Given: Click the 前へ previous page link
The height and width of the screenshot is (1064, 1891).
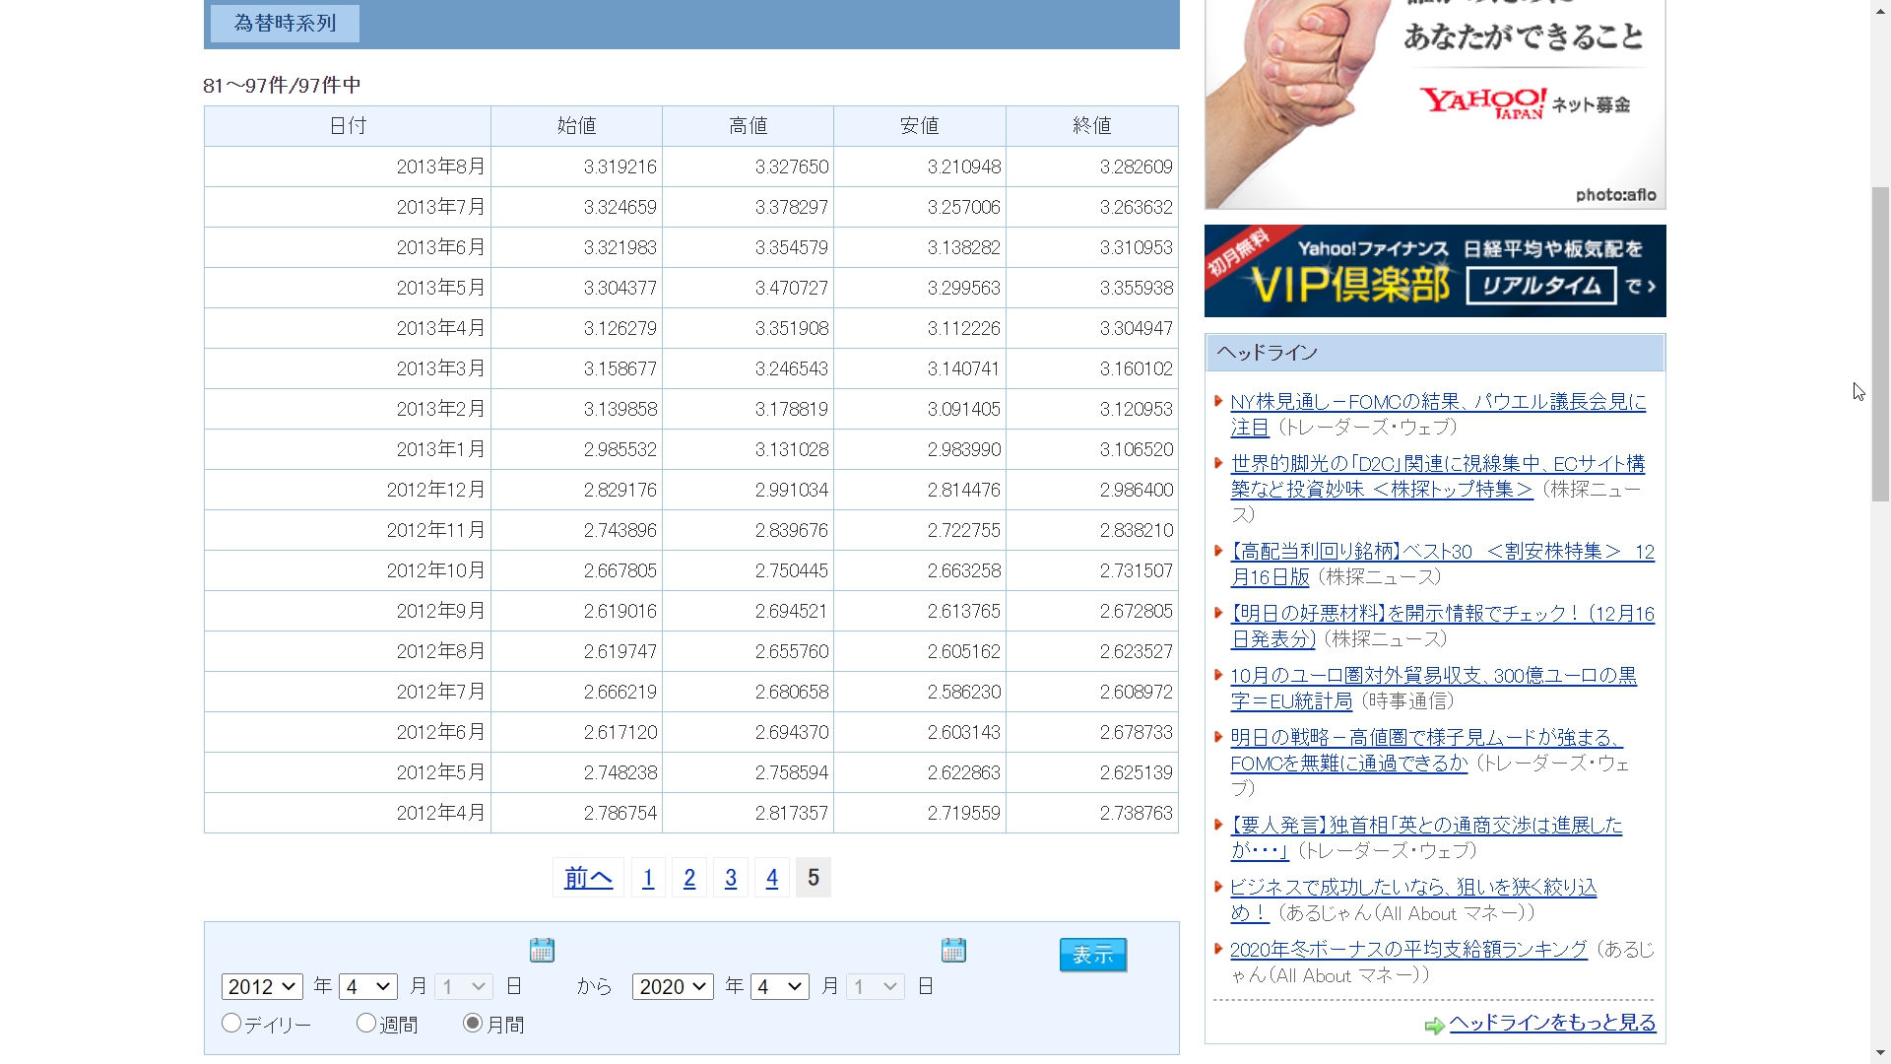Looking at the screenshot, I should [588, 878].
